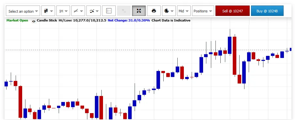Click the 'Chart Data is Indicative' notice
295x120 pixels.
pos(171,20)
